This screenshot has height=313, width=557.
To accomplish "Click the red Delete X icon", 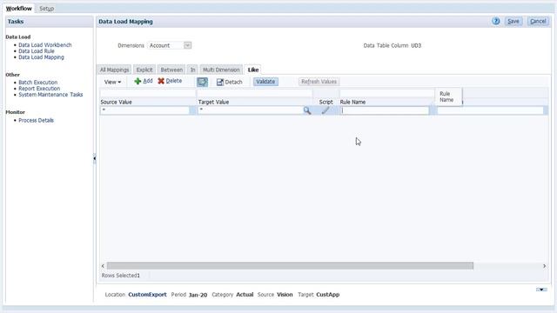I will click(x=161, y=81).
